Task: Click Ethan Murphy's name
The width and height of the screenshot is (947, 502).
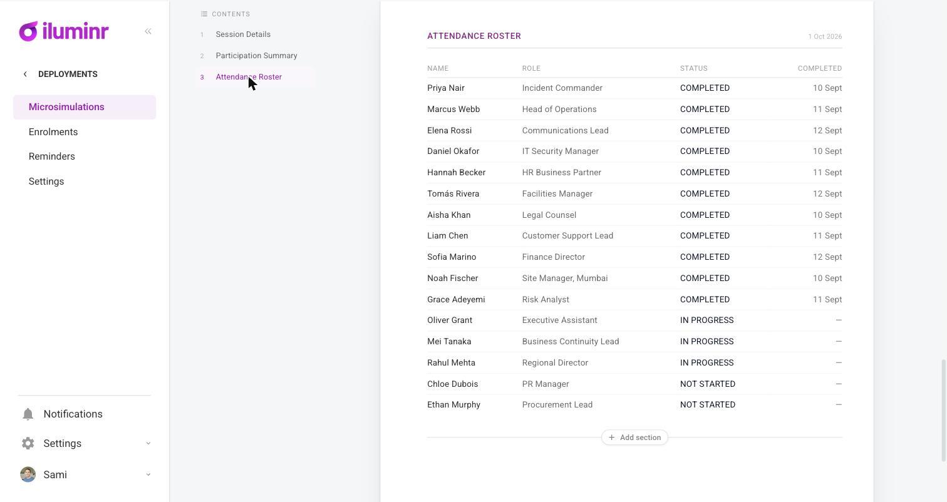Action: point(453,405)
